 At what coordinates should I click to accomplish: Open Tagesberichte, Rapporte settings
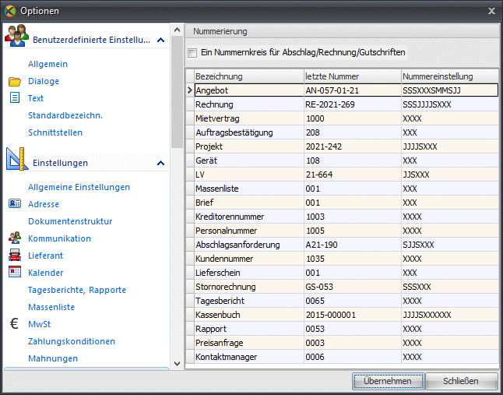click(77, 290)
